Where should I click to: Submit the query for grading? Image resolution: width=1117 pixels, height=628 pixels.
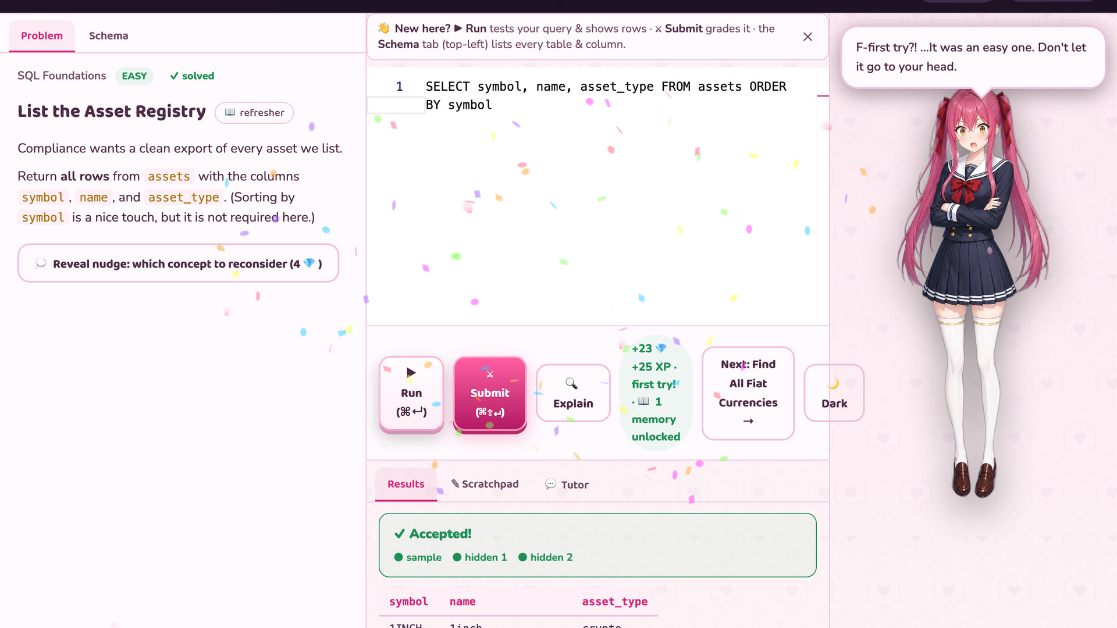coord(490,394)
